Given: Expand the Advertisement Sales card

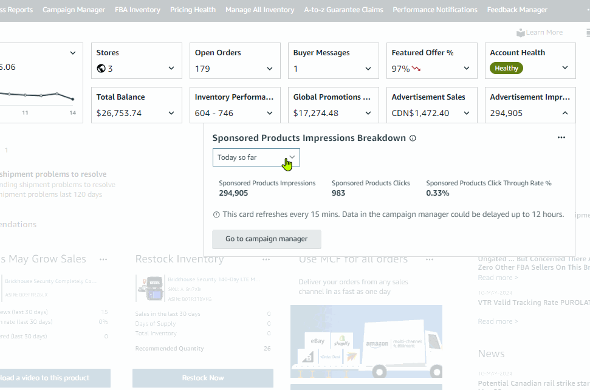Looking at the screenshot, I should tap(467, 113).
